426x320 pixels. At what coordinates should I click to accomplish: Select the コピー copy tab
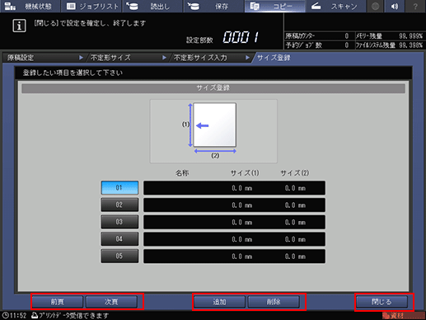pos(274,6)
